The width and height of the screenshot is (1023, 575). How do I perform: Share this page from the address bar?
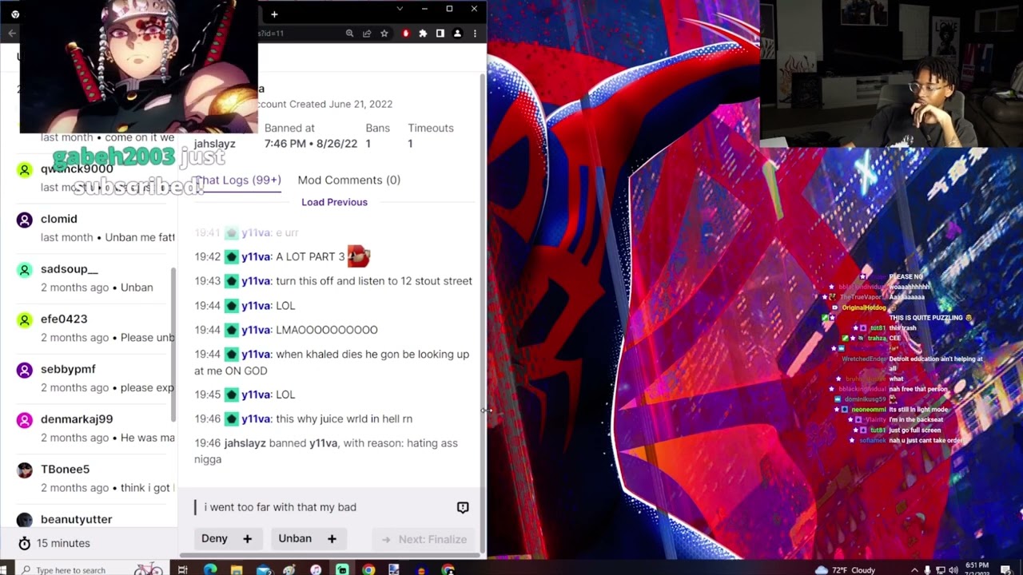pyautogui.click(x=367, y=34)
